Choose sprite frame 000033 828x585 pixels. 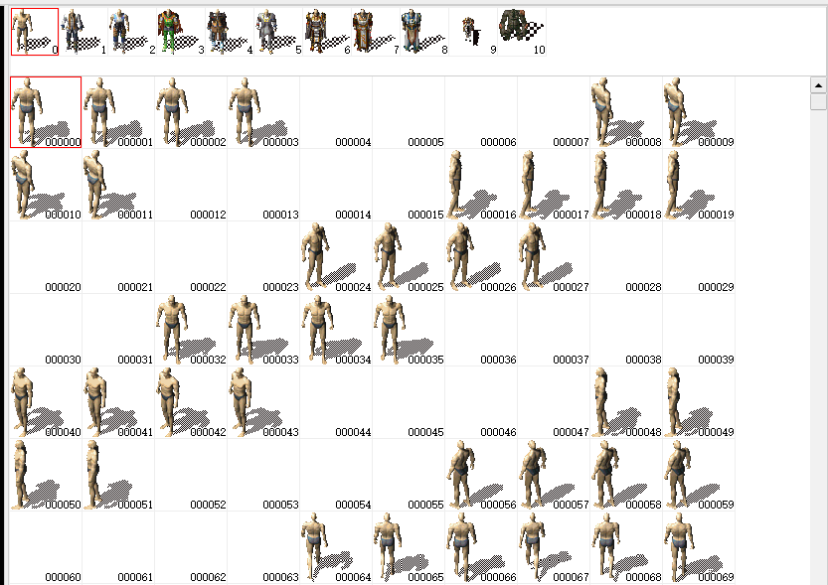click(263, 330)
